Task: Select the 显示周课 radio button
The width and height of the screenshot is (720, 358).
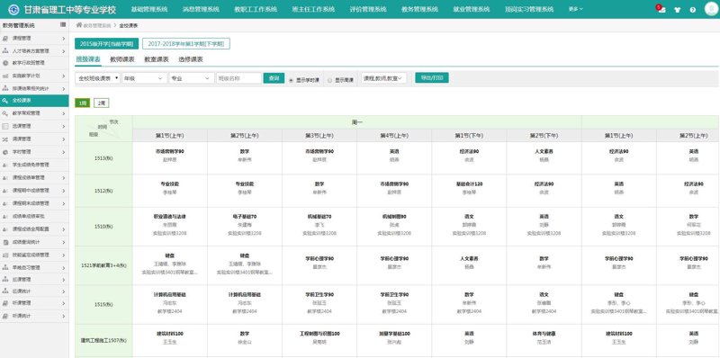Action: click(x=329, y=80)
